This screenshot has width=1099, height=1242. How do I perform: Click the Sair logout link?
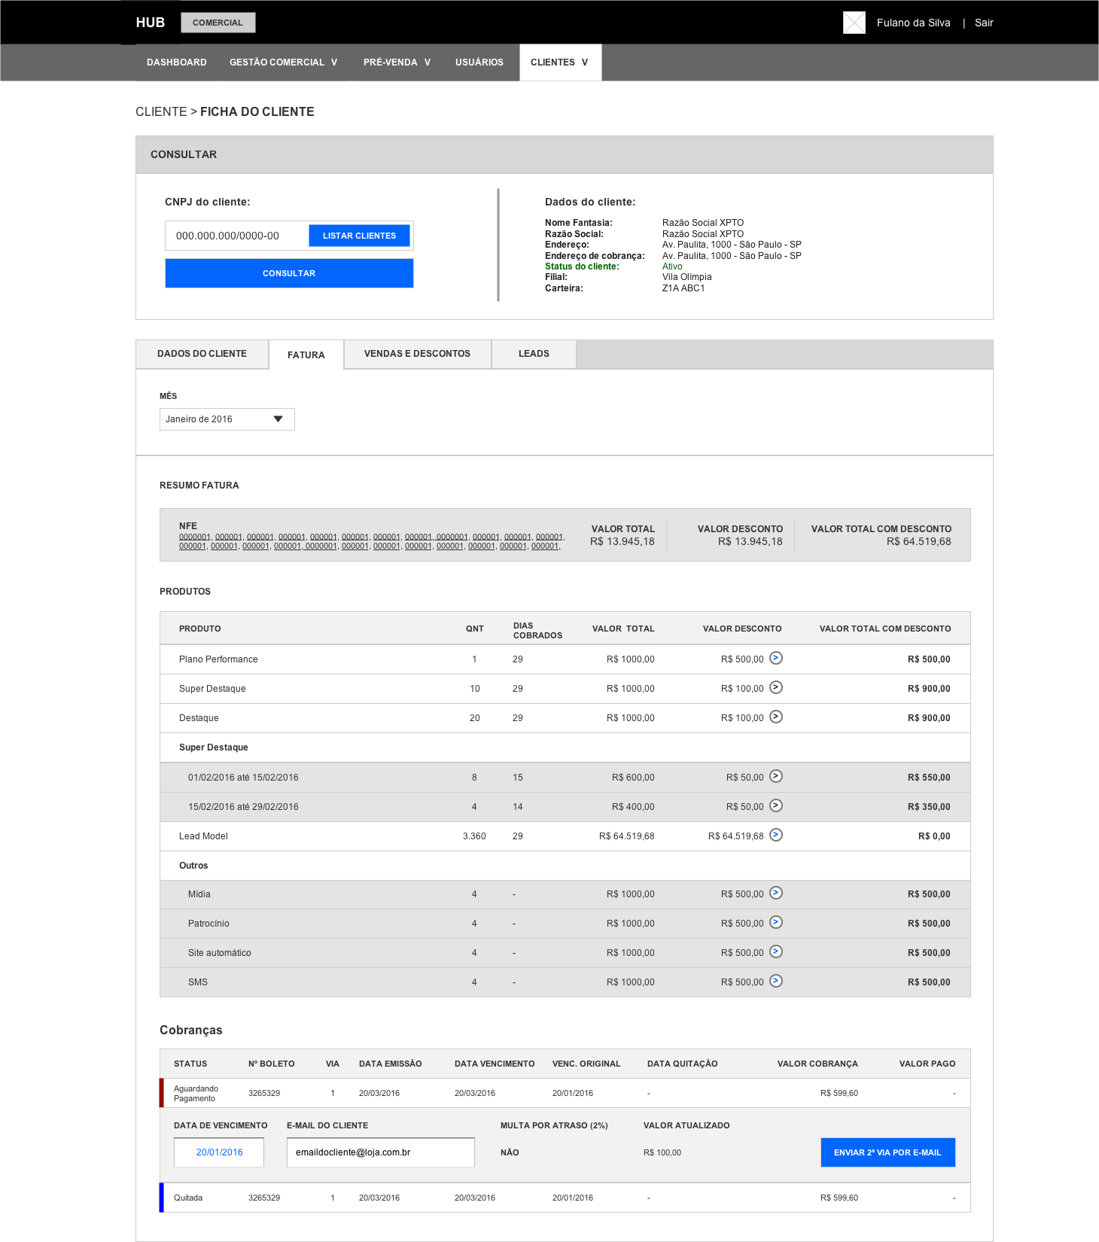coord(984,23)
